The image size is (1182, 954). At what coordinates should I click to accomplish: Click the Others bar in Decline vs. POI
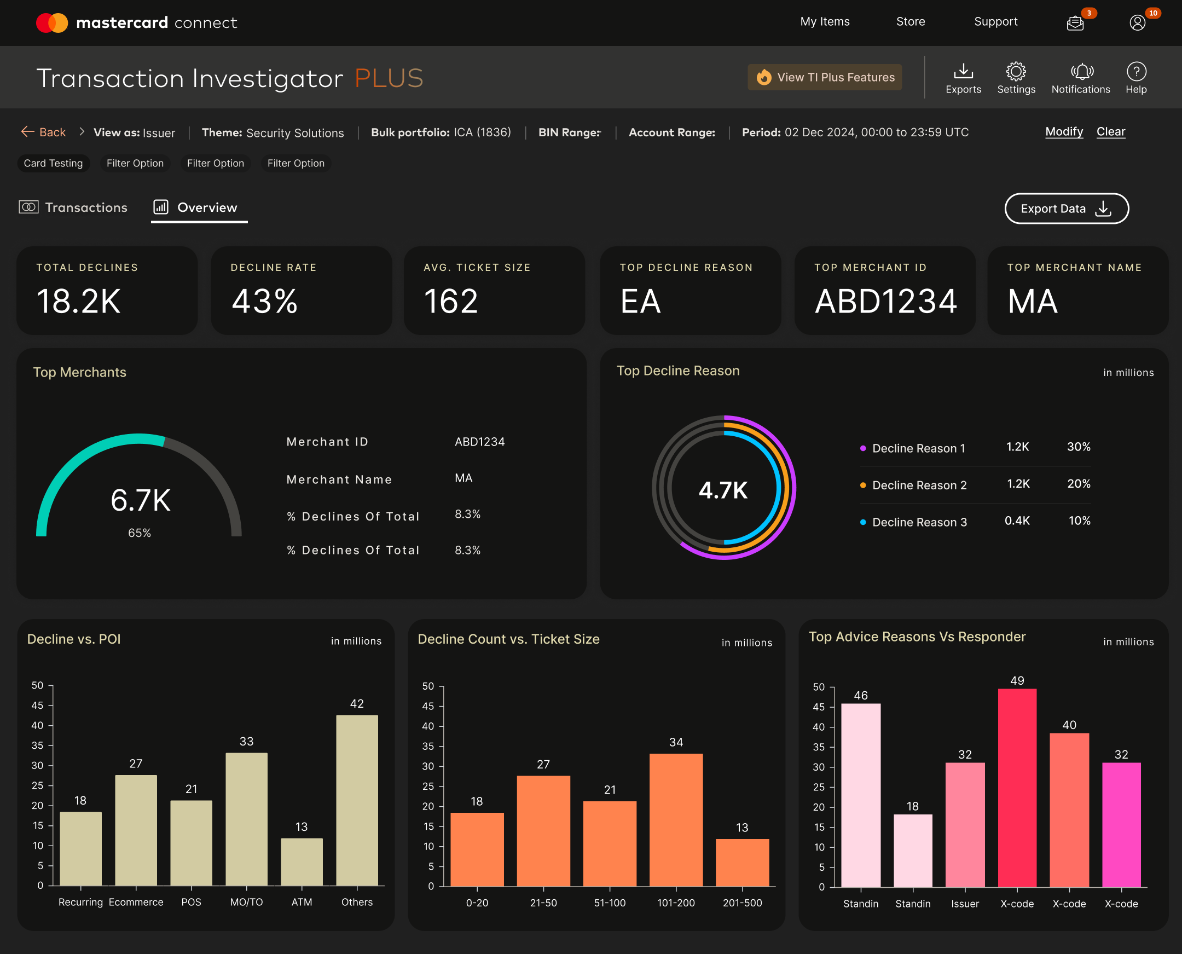(357, 800)
